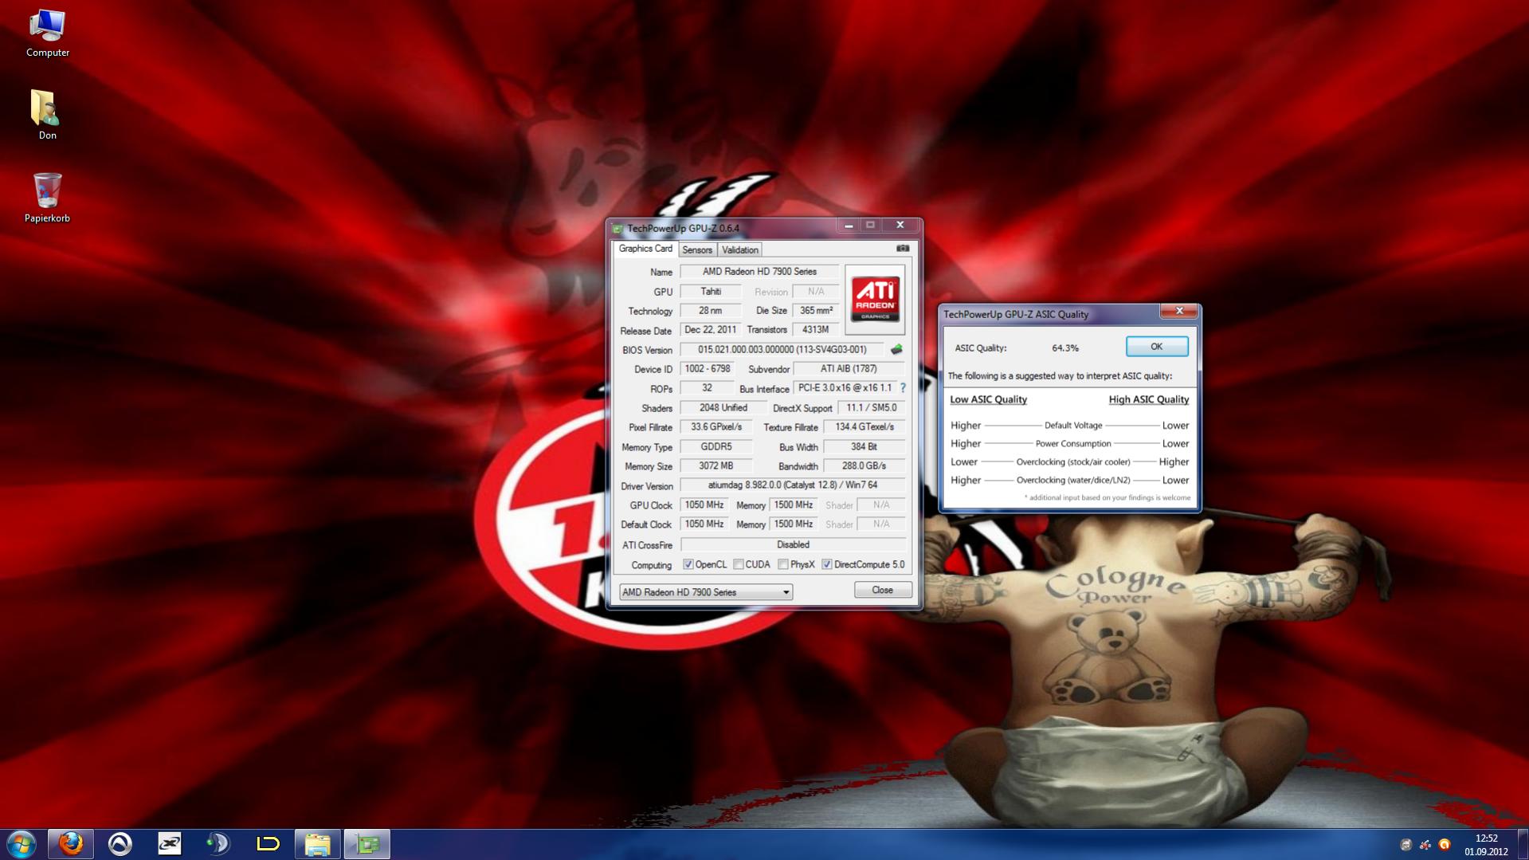
Task: Click the Close button in GPU-Z
Action: [882, 591]
